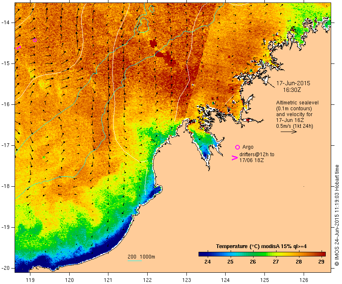The width and height of the screenshot is (342, 284).
Task: Click the velocity scale arrow under 0.5m/s
Action: point(289,132)
